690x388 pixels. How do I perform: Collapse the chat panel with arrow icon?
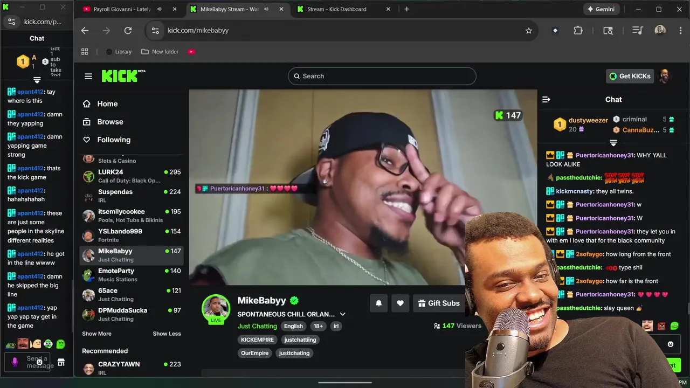[546, 100]
